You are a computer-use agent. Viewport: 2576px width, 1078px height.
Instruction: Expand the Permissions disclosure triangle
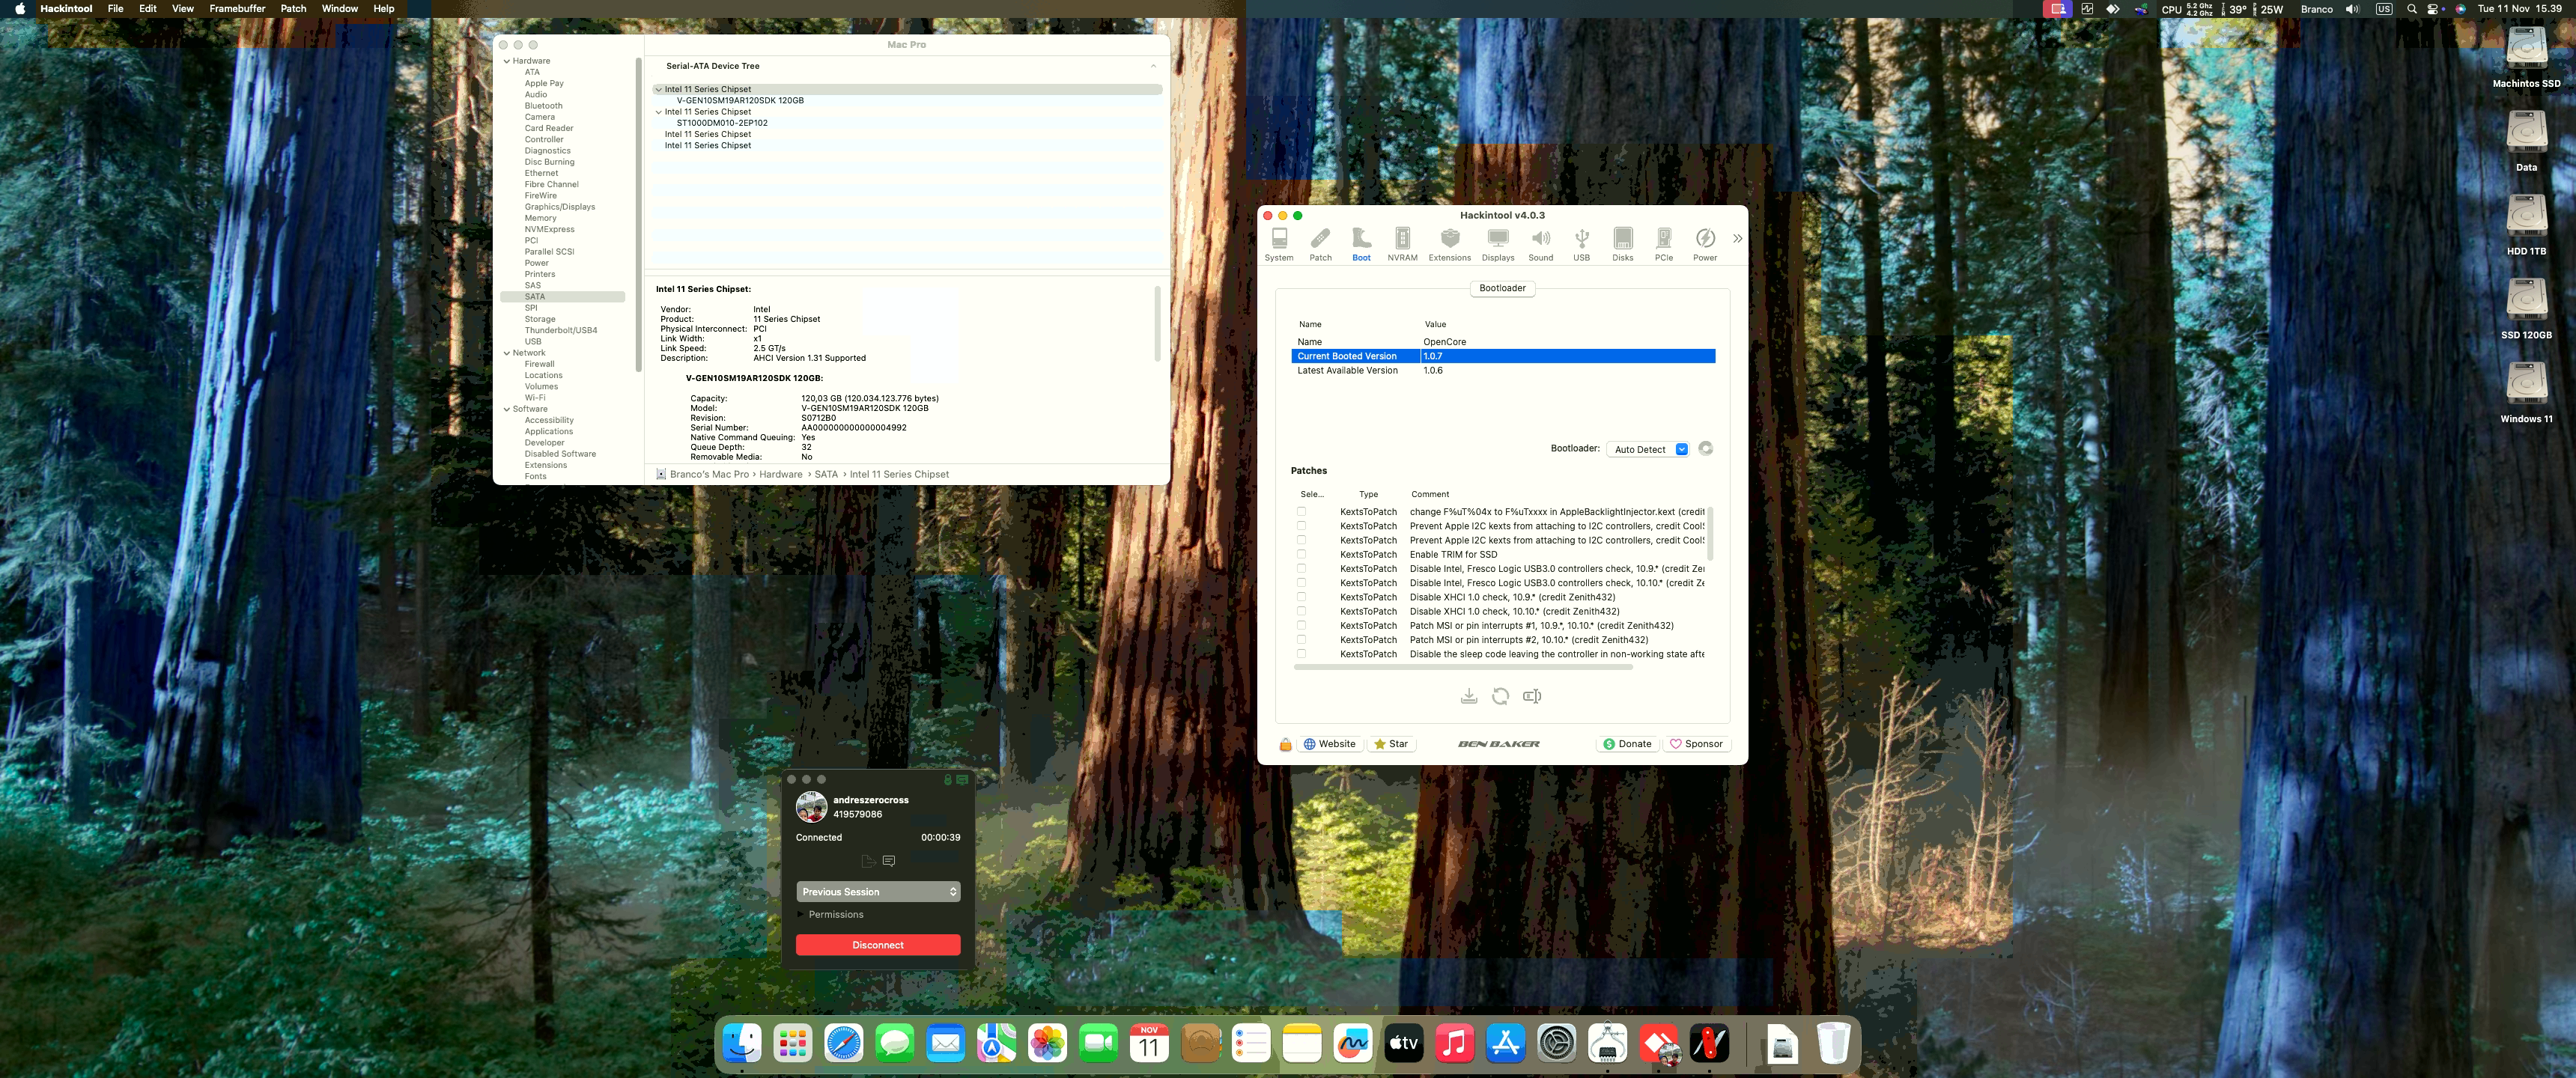pos(801,914)
